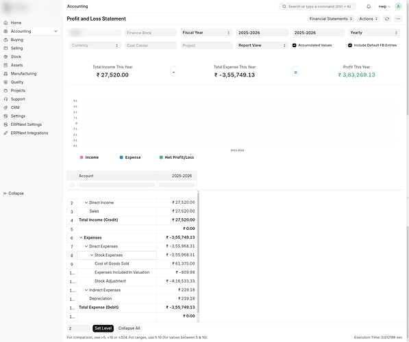The image size is (409, 342).
Task: Open ERPNext Integrations in sidebar
Action: pos(29,133)
